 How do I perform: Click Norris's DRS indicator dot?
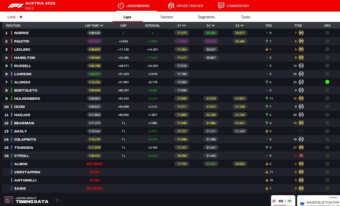point(327,33)
